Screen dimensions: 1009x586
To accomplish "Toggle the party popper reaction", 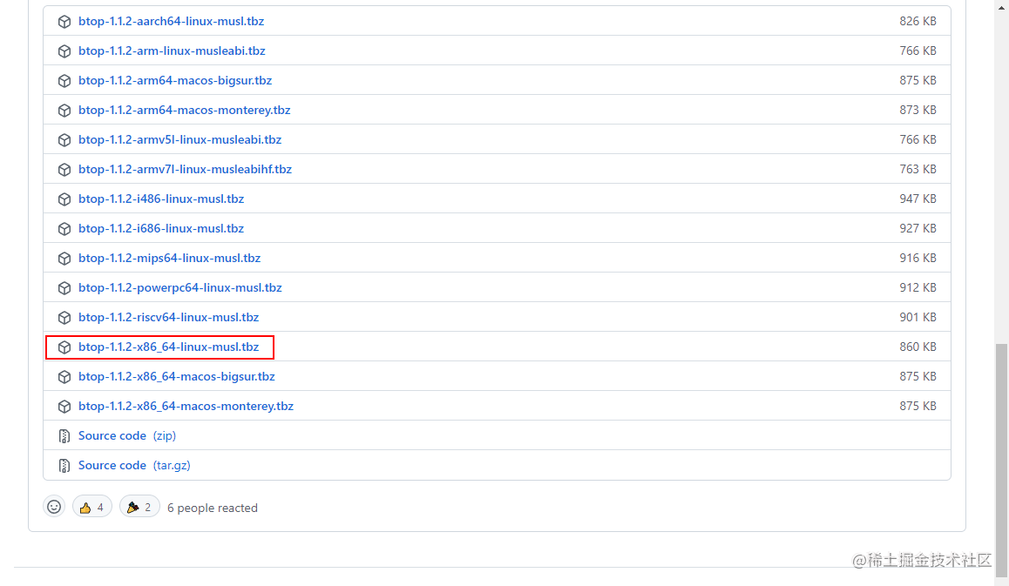I will click(x=139, y=507).
